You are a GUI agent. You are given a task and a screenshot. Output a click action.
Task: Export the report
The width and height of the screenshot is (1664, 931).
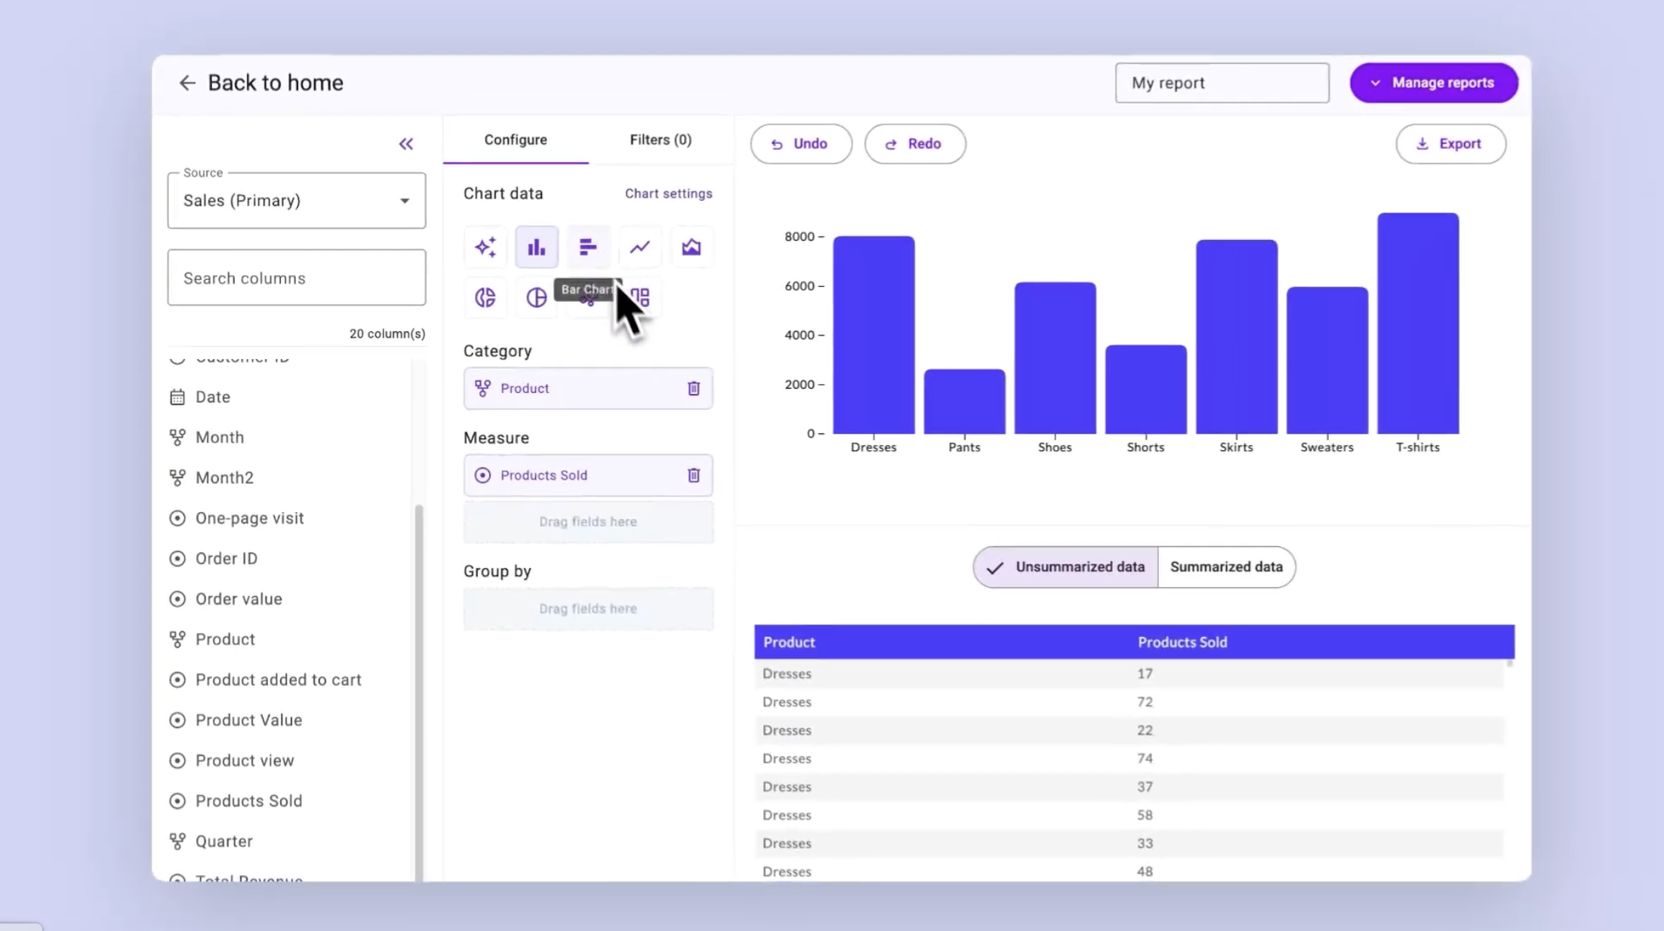pos(1450,143)
